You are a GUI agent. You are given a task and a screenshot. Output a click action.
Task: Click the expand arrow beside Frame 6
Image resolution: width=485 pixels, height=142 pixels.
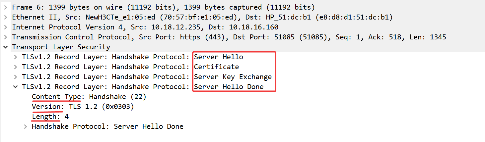[x=5, y=7]
